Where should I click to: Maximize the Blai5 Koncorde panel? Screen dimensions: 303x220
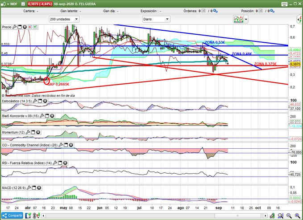(x=47, y=116)
